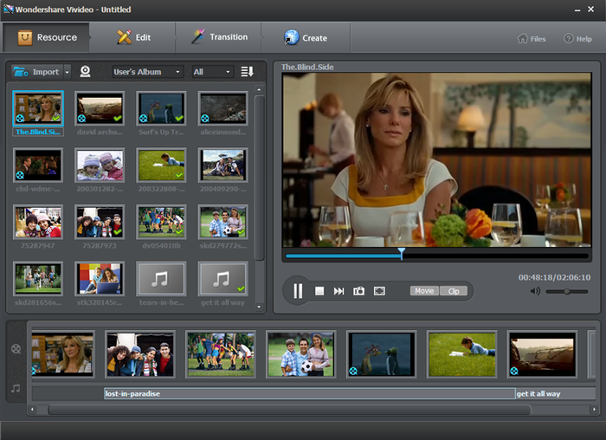Click the audio track music note icon
The height and width of the screenshot is (440, 606).
(x=16, y=388)
